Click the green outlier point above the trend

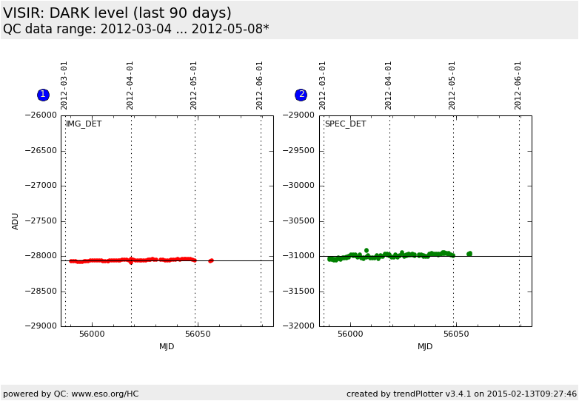click(366, 250)
